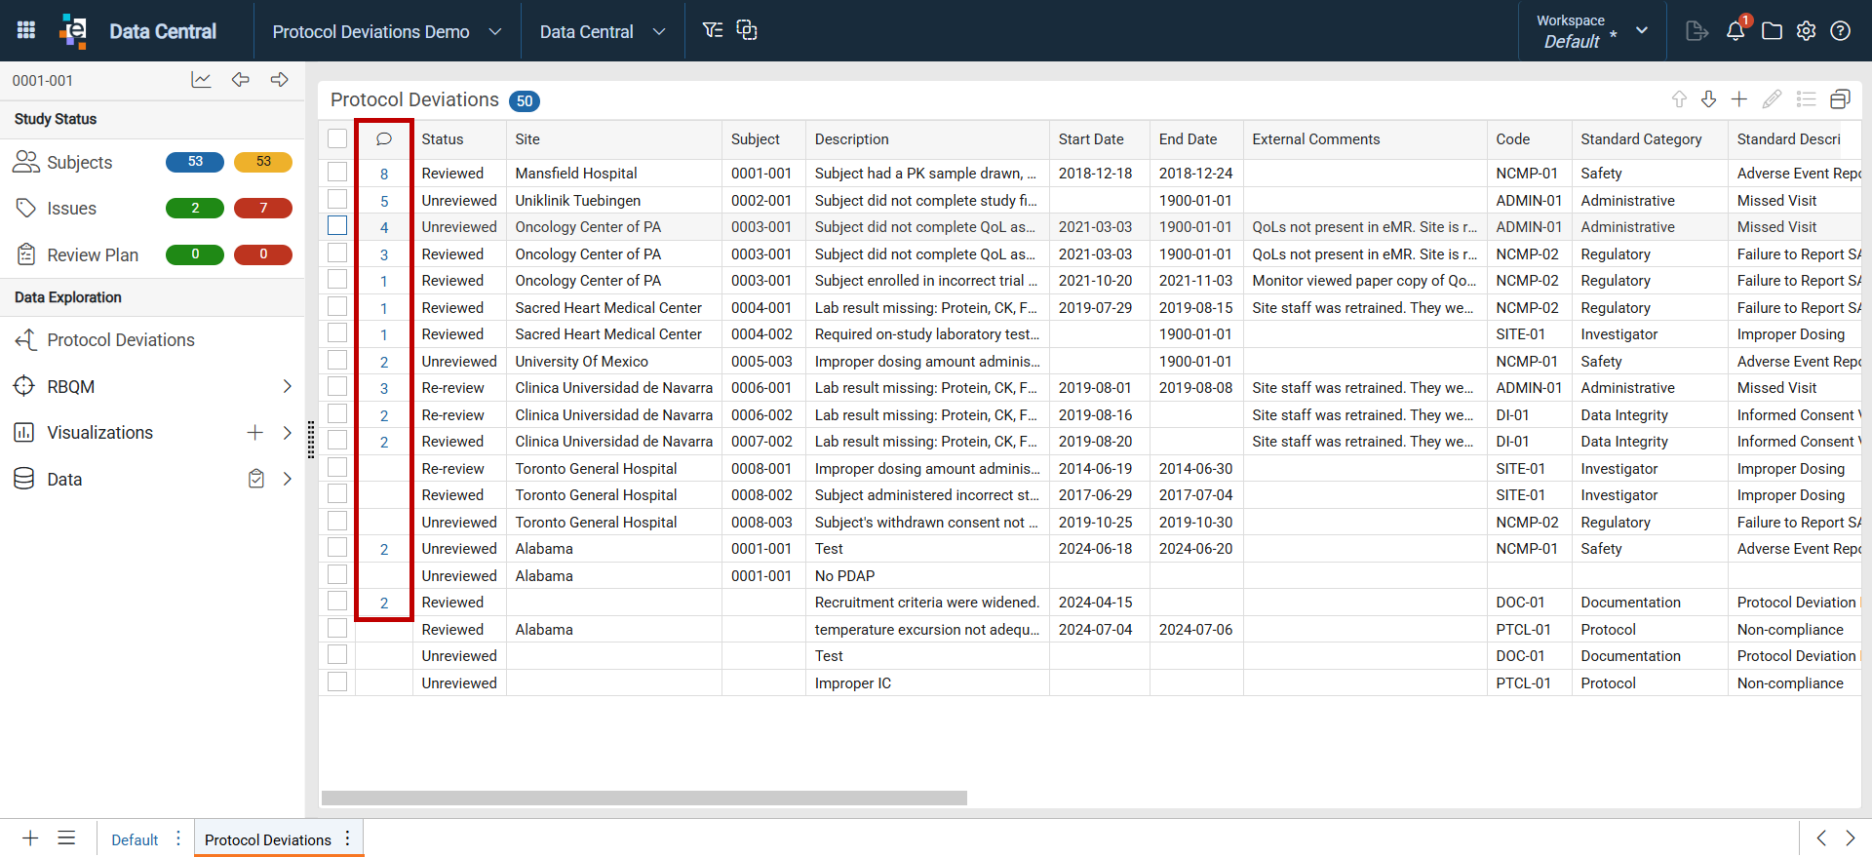This screenshot has width=1872, height=857.
Task: Open the 8 comments link for Mansfield
Action: click(x=384, y=174)
